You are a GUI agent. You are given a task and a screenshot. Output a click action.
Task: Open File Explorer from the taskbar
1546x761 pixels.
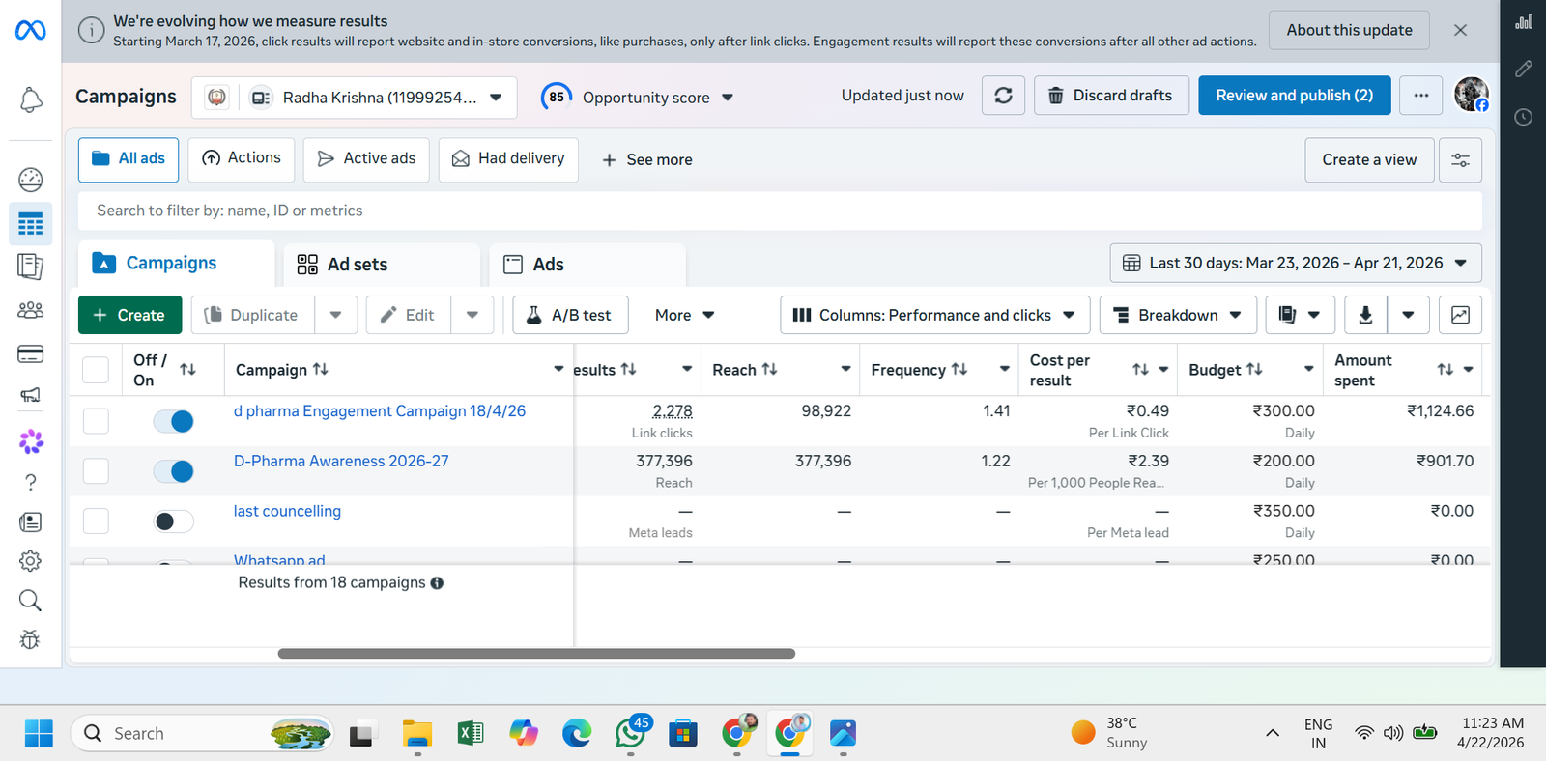(417, 733)
